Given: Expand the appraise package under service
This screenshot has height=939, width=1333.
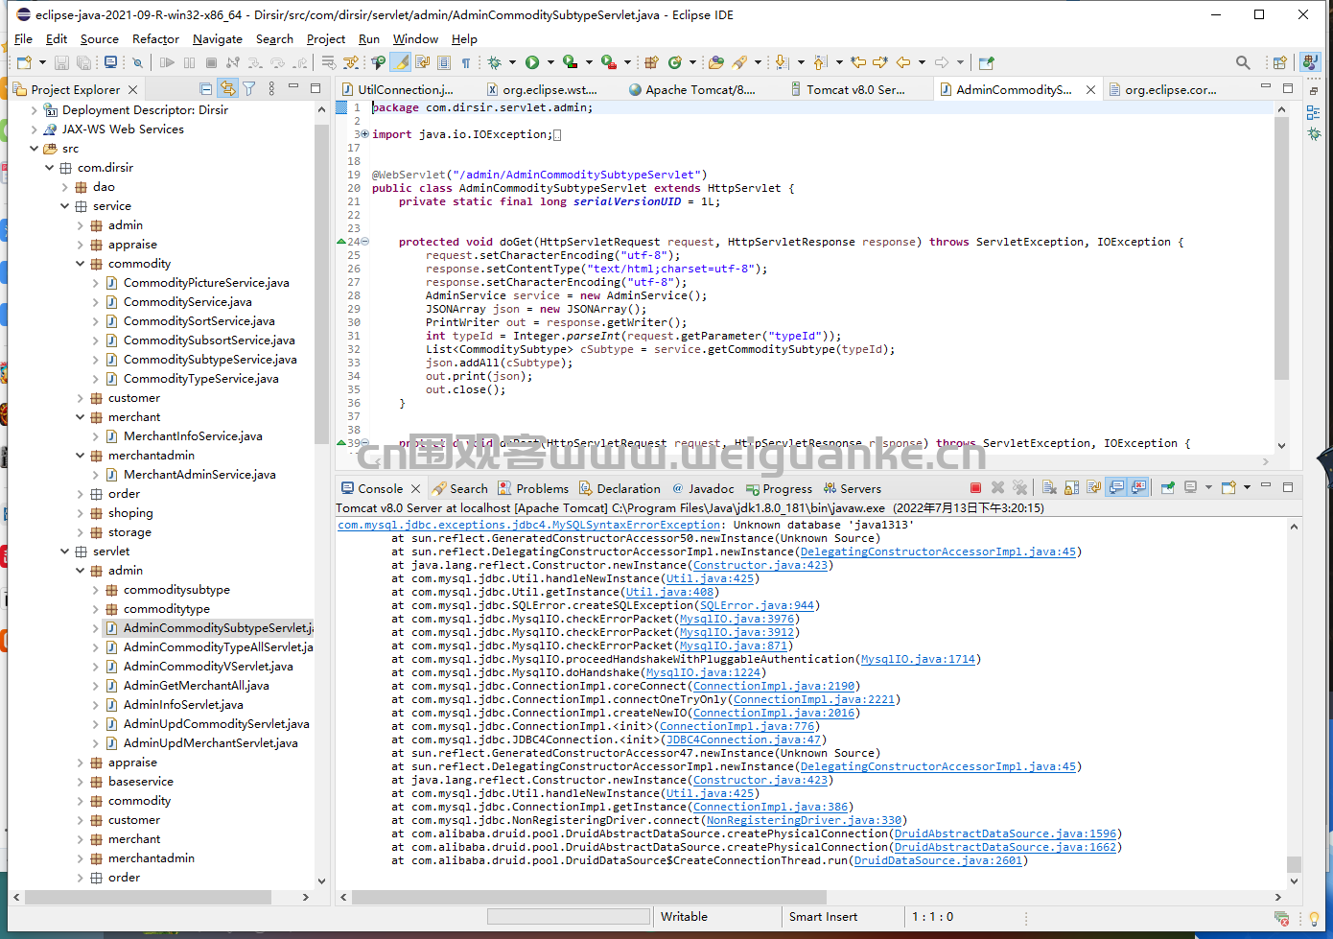Looking at the screenshot, I should tap(81, 245).
